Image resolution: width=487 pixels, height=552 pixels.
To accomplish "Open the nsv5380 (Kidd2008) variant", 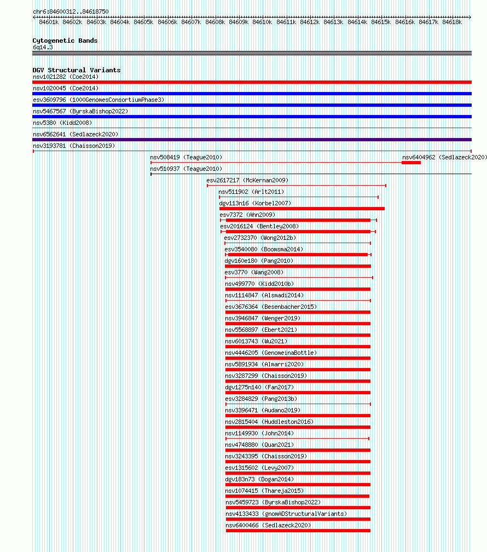I will pos(62,123).
